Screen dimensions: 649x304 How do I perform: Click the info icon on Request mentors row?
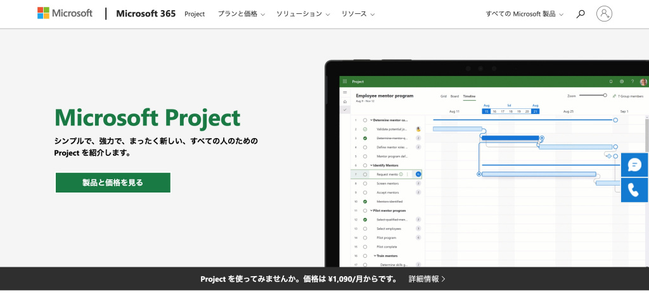(x=401, y=174)
